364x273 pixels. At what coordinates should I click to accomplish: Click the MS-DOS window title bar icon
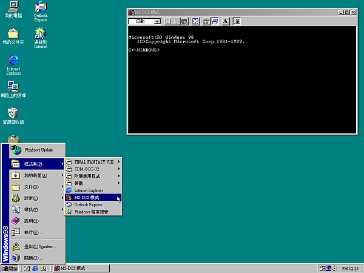tap(132, 12)
